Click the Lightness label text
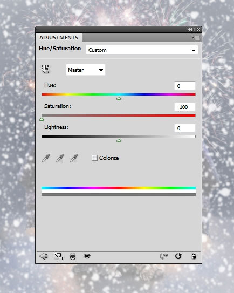Image resolution: width=234 pixels, height=293 pixels. (x=56, y=127)
